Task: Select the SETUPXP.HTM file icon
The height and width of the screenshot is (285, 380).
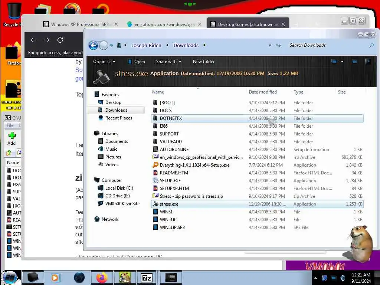Action: [155, 188]
